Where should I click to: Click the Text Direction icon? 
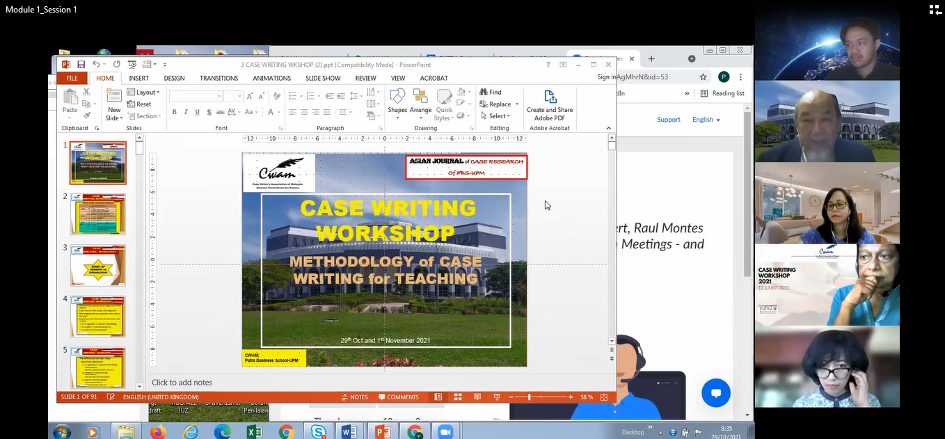point(372,93)
